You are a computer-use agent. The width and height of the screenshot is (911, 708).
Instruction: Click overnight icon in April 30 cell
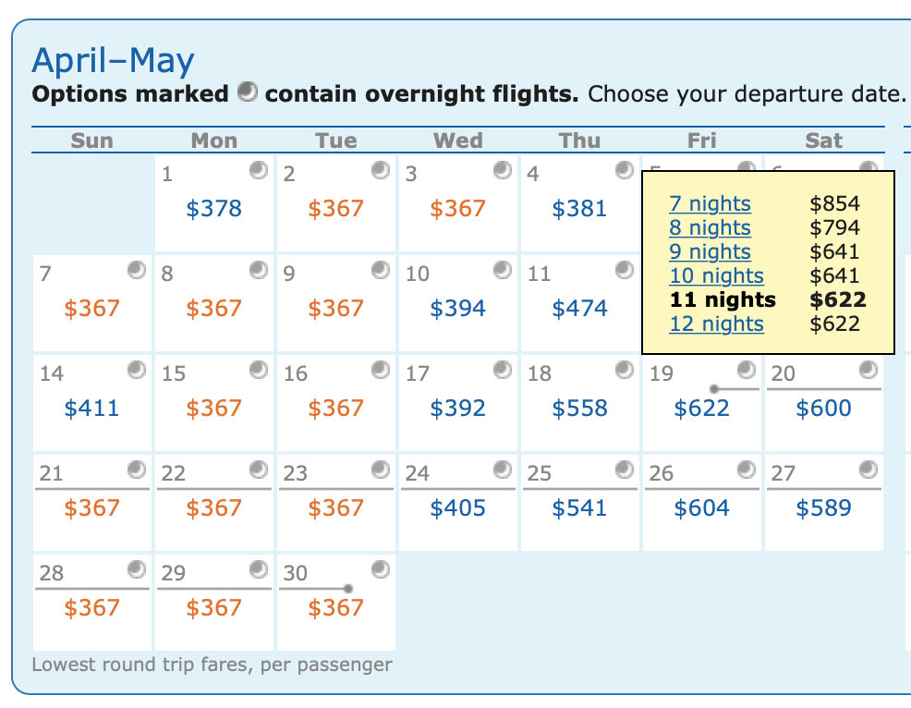[381, 570]
